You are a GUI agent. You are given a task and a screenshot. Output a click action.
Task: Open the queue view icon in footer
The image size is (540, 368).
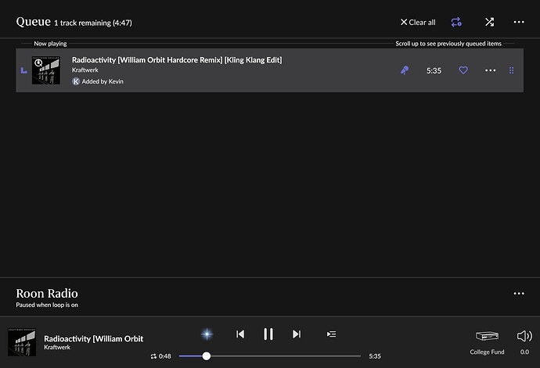coord(331,334)
